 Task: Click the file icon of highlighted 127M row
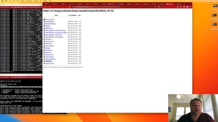pos(44,61)
